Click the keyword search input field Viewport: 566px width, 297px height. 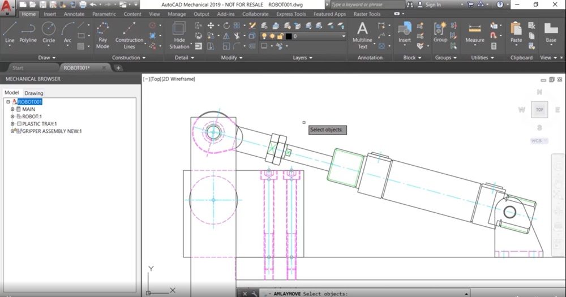(367, 5)
